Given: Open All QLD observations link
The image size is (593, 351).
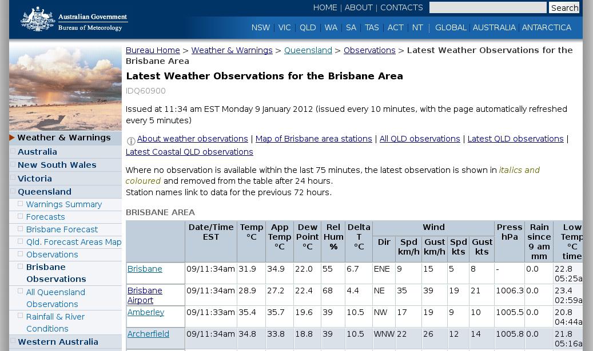Looking at the screenshot, I should tap(420, 139).
